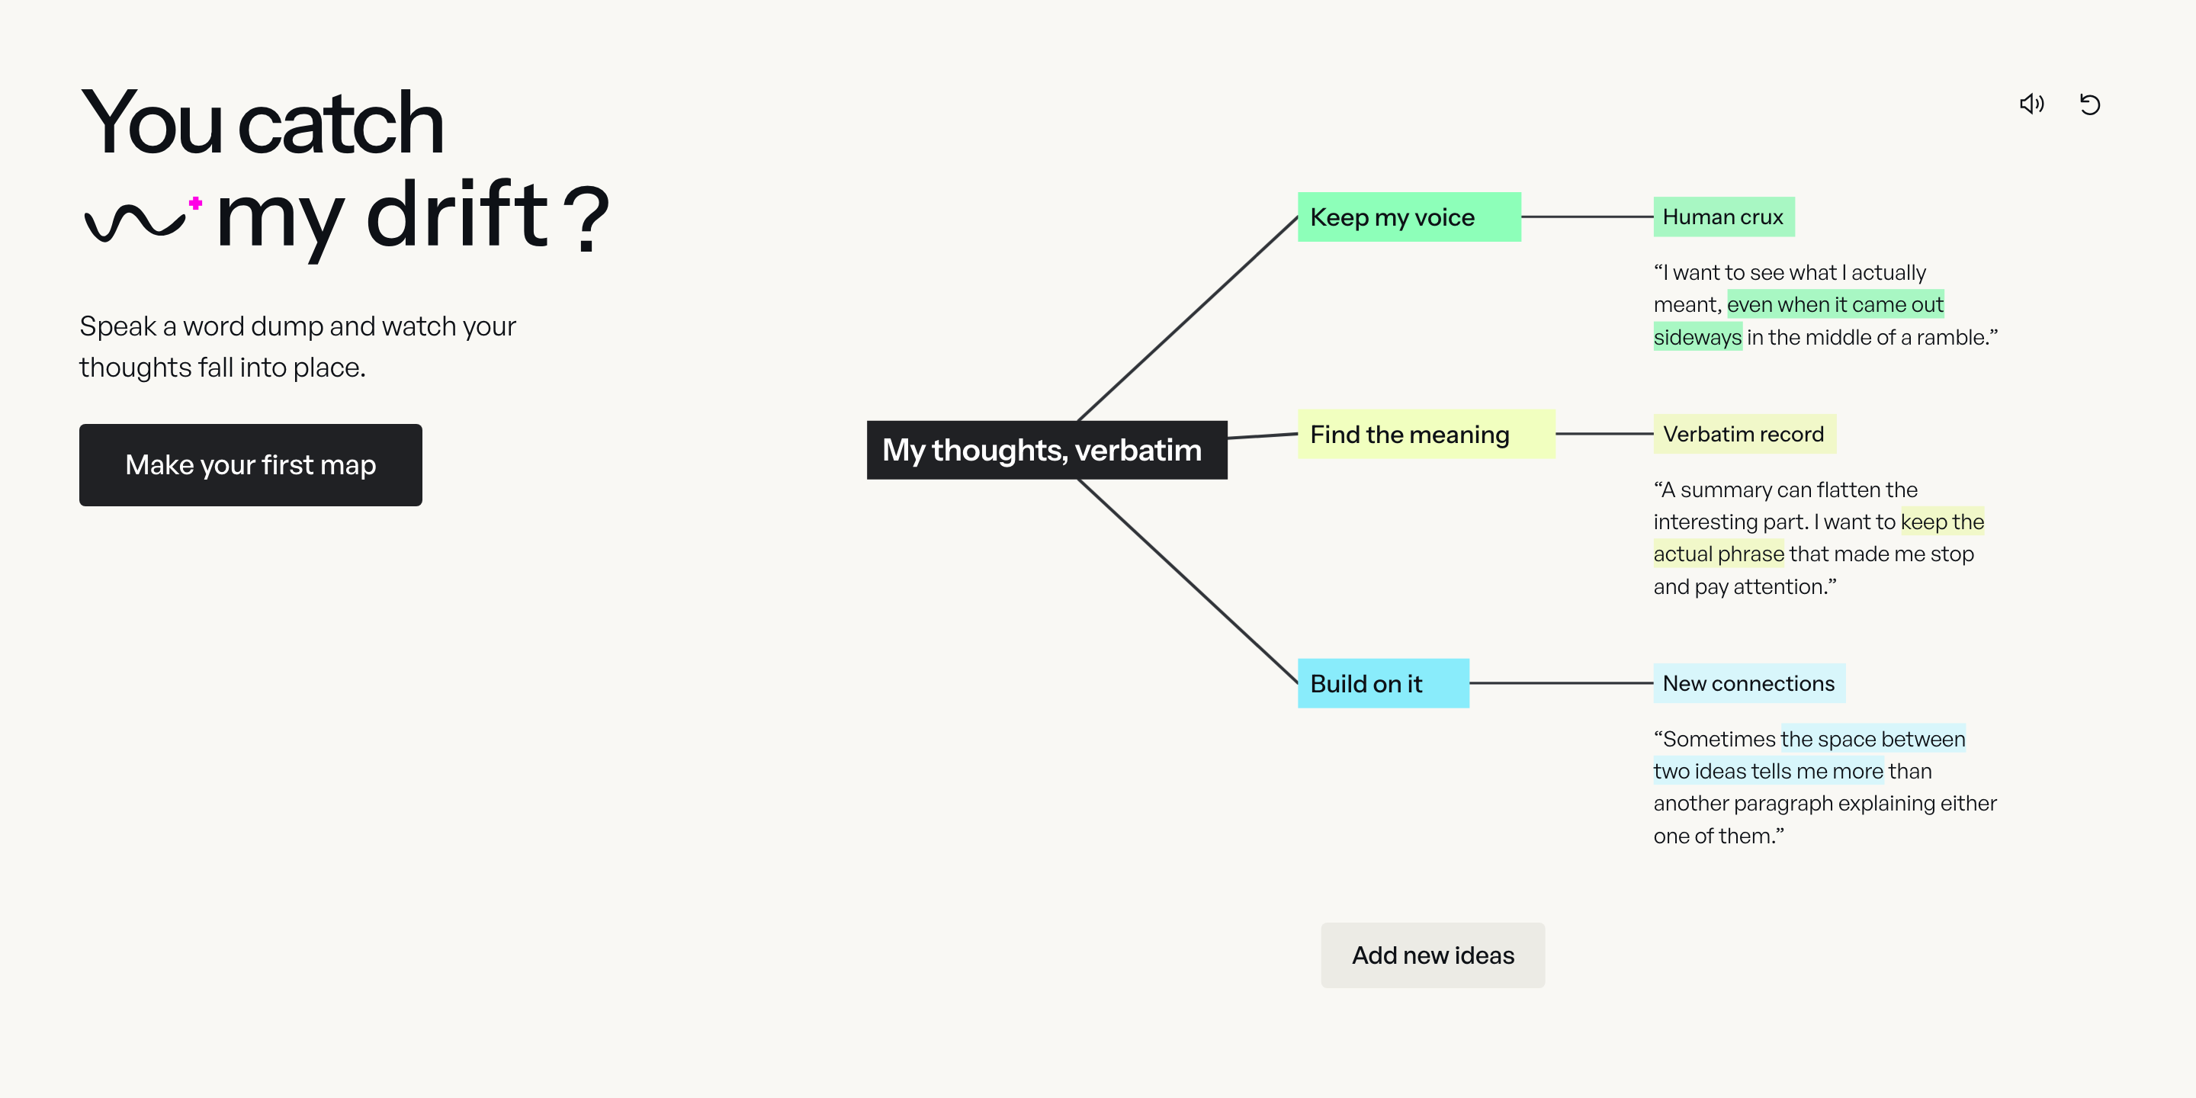Click the squiggle logo beside 'my drift'
The image size is (2196, 1098).
click(143, 219)
